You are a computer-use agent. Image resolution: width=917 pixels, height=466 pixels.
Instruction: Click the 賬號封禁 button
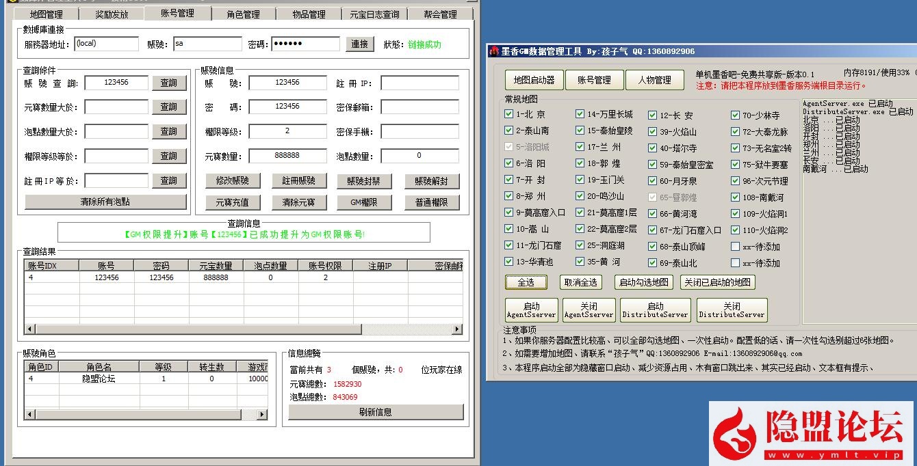(364, 181)
